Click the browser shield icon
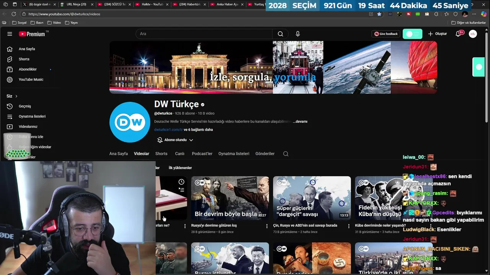Viewport: 490px width, 275px height. pyautogui.click(x=456, y=14)
